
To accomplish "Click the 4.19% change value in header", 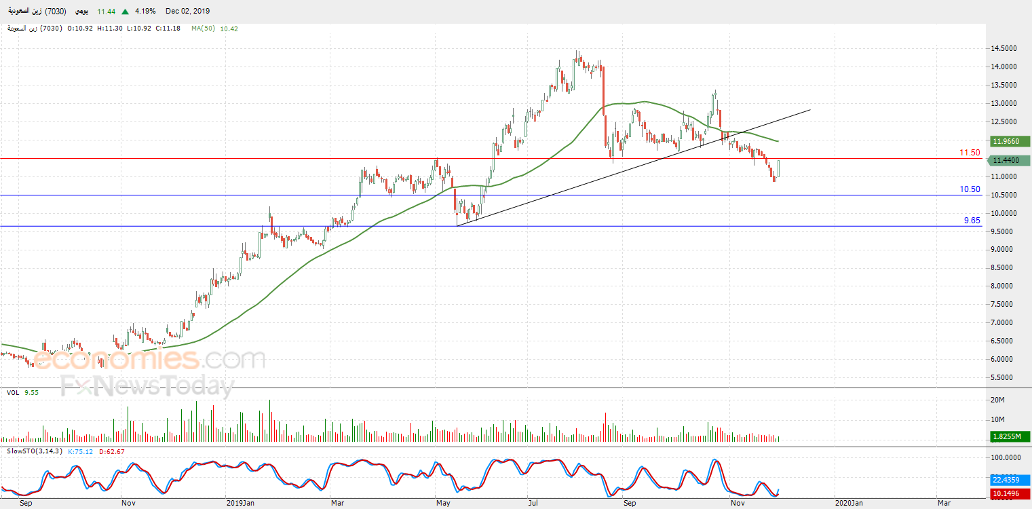I will click(145, 12).
